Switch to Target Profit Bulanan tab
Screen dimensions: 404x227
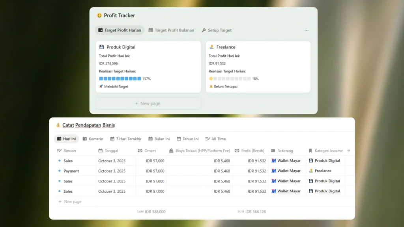(x=171, y=30)
